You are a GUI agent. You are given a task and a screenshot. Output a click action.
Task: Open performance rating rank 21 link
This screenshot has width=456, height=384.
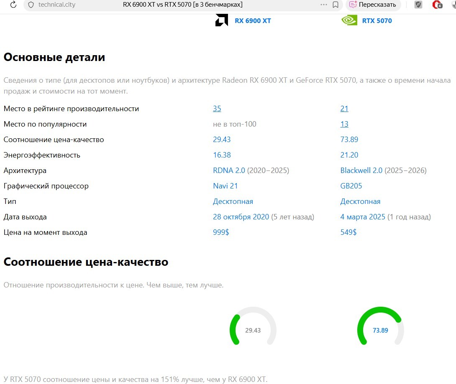[344, 109]
